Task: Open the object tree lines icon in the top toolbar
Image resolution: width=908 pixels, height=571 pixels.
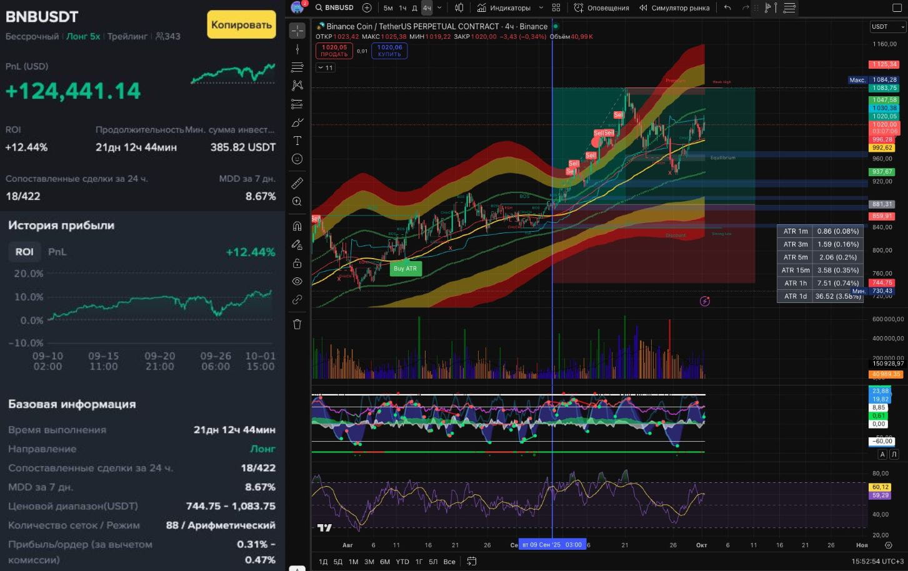Action: (x=789, y=7)
